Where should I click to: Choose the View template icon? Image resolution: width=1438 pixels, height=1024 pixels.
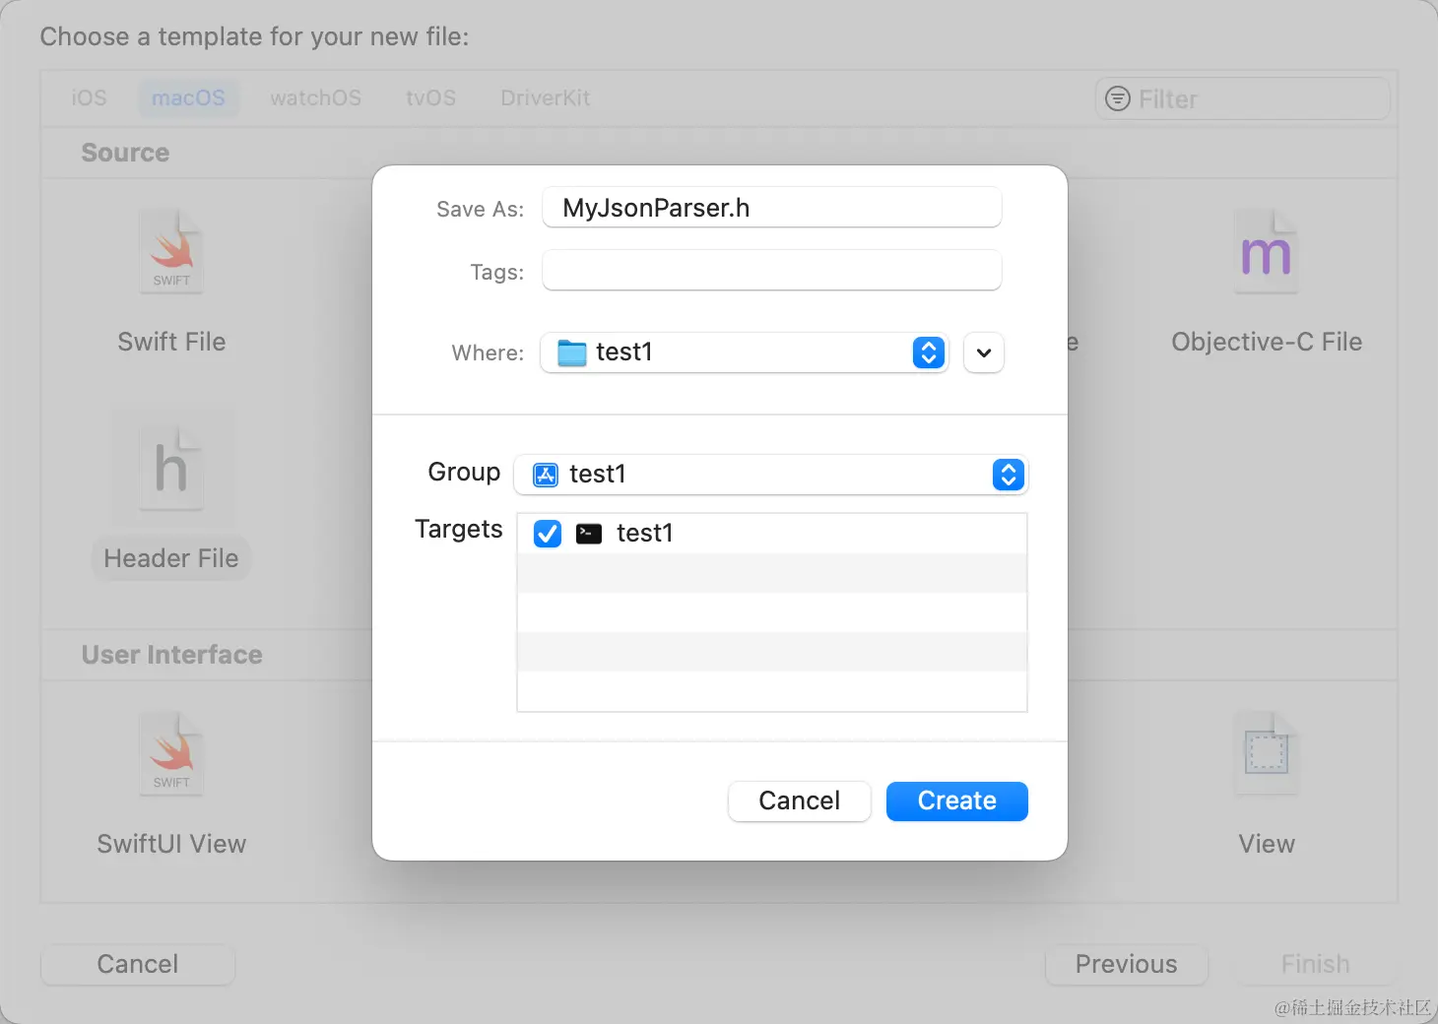pyautogui.click(x=1267, y=754)
